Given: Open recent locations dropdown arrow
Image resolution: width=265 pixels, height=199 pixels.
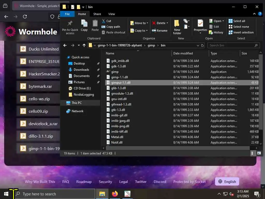Looking at the screenshot, I should [79, 45].
